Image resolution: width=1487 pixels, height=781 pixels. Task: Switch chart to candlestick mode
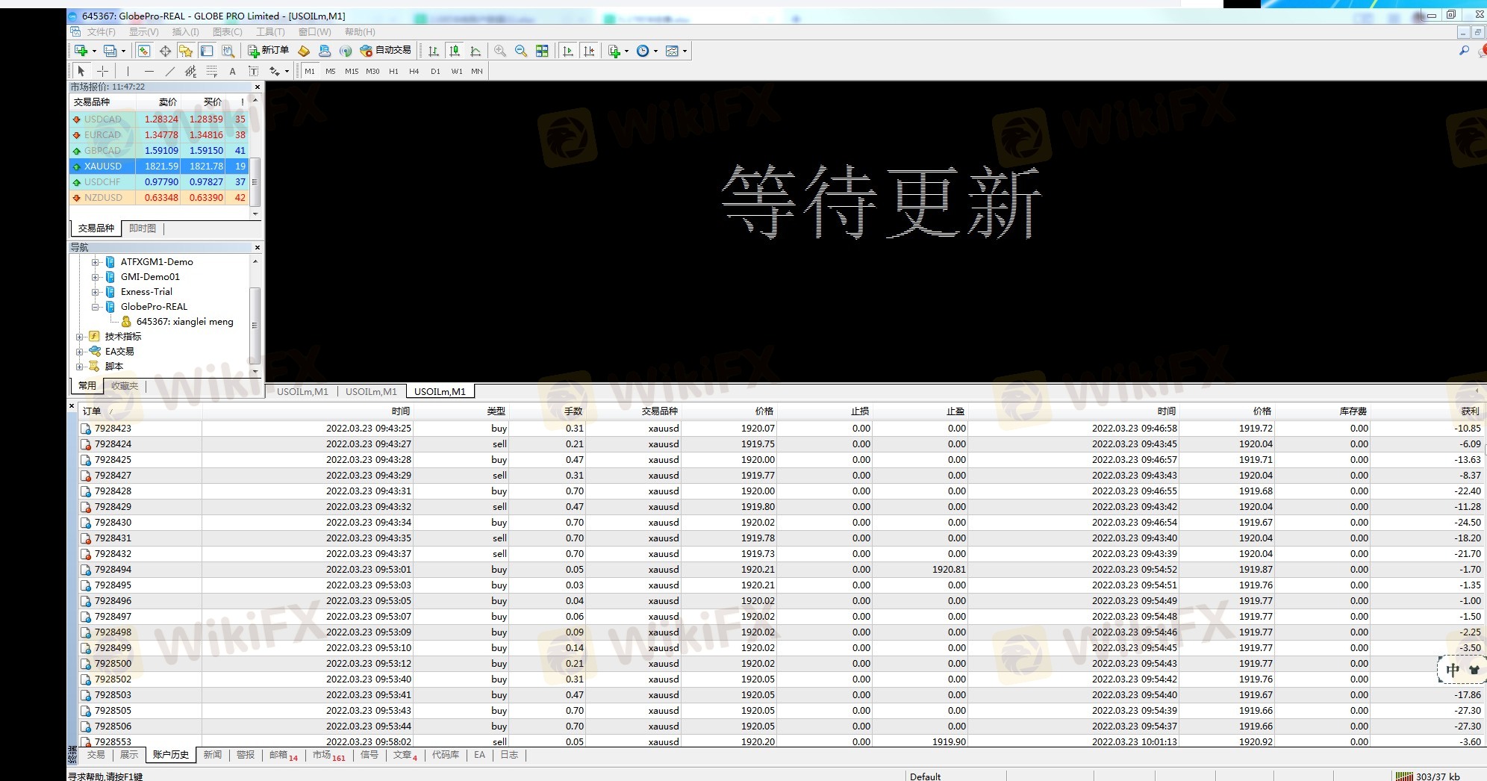455,51
